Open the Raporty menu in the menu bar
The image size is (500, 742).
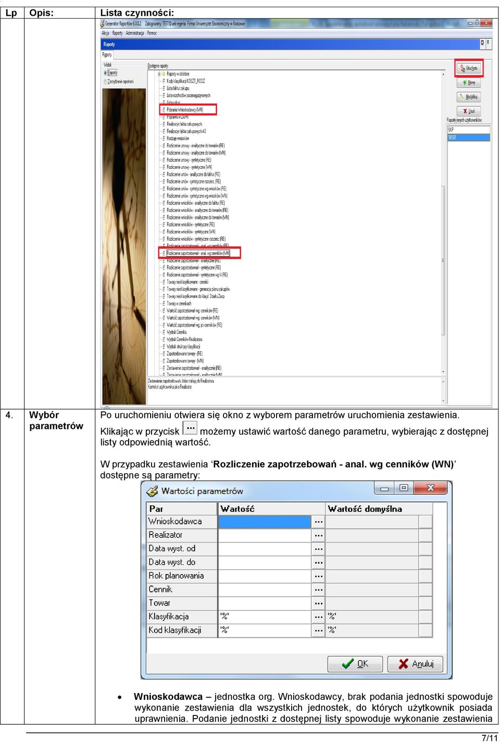point(118,33)
